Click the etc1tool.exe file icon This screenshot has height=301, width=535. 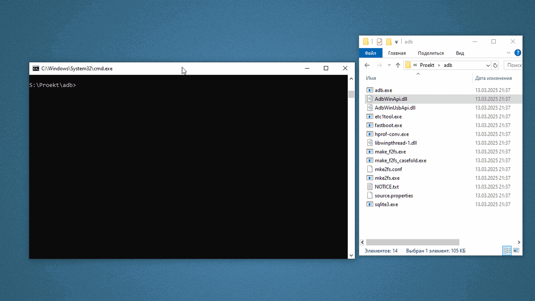(x=370, y=116)
